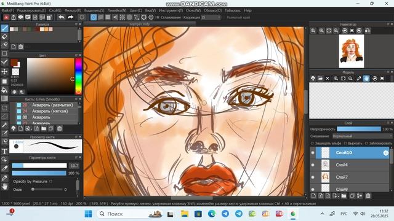Click the brush size value field 10.7
This screenshot has height=221, width=394.
tap(74, 166)
